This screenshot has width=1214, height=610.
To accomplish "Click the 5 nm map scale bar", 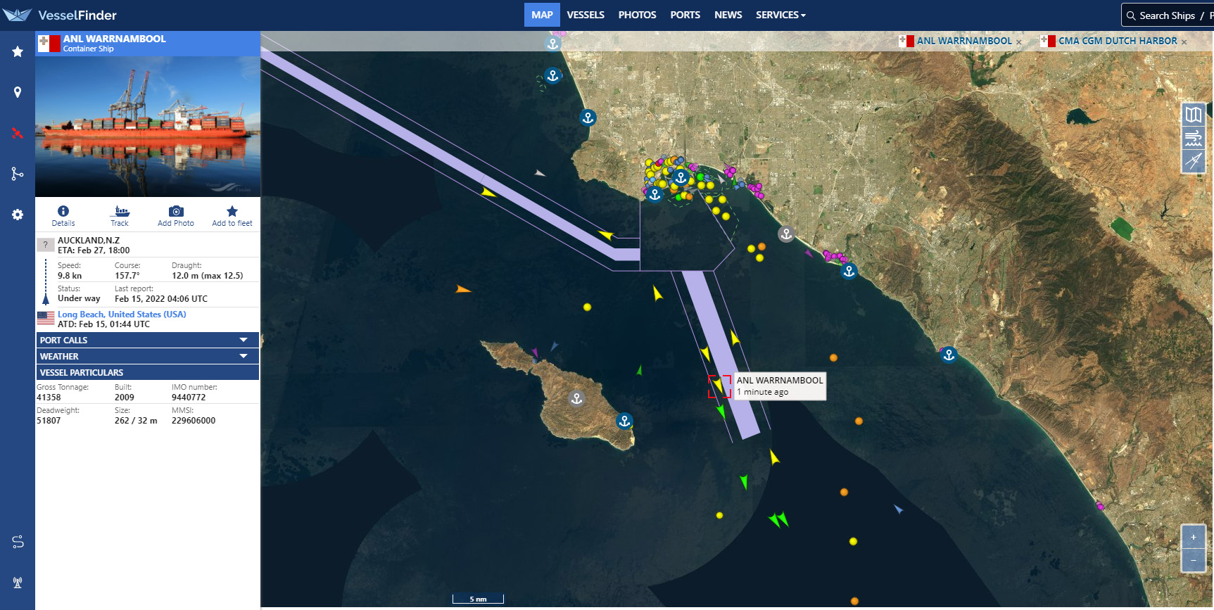I will click(478, 599).
